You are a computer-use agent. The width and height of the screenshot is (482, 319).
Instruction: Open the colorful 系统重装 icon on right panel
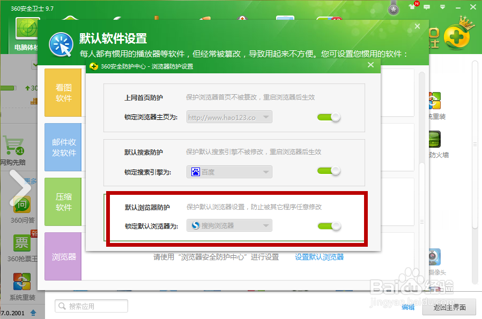[435, 101]
